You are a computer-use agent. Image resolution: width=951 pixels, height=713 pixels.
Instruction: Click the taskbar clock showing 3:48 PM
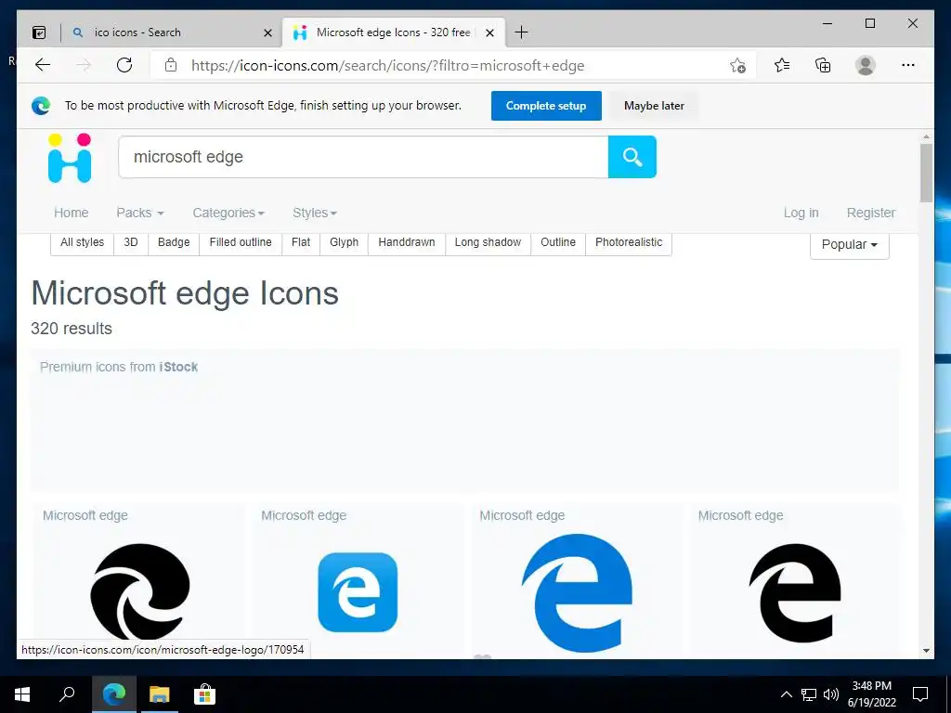pos(871,694)
